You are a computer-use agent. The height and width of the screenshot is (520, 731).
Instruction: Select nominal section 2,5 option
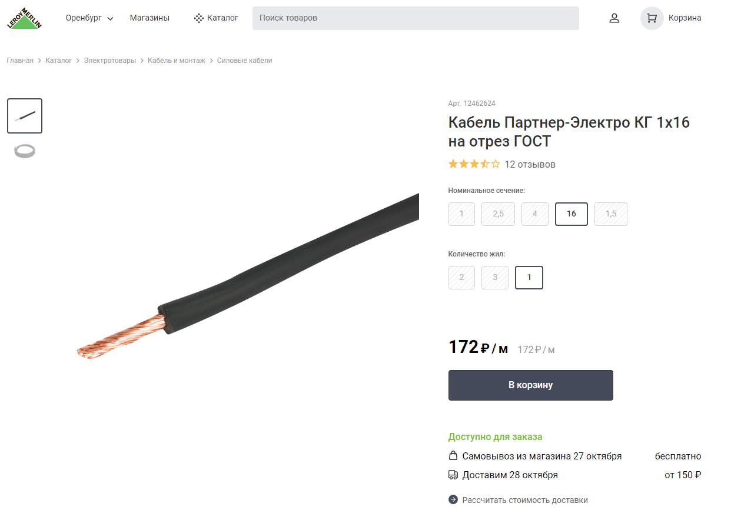click(498, 214)
